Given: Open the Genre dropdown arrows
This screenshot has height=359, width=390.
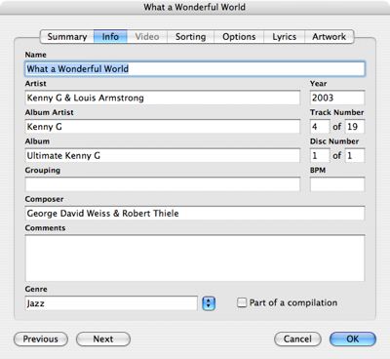Looking at the screenshot, I should tap(209, 303).
